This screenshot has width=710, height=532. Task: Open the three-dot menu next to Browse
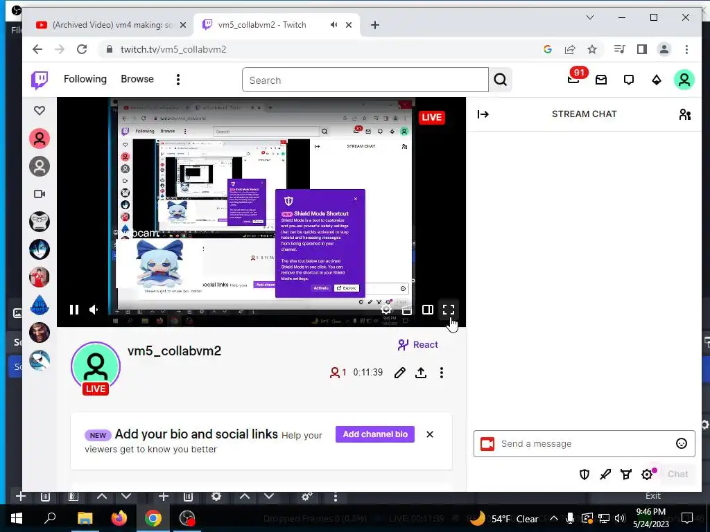pyautogui.click(x=178, y=80)
